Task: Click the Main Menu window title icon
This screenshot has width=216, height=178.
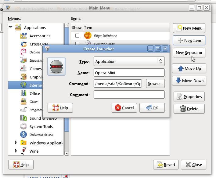Action: pos(8,7)
